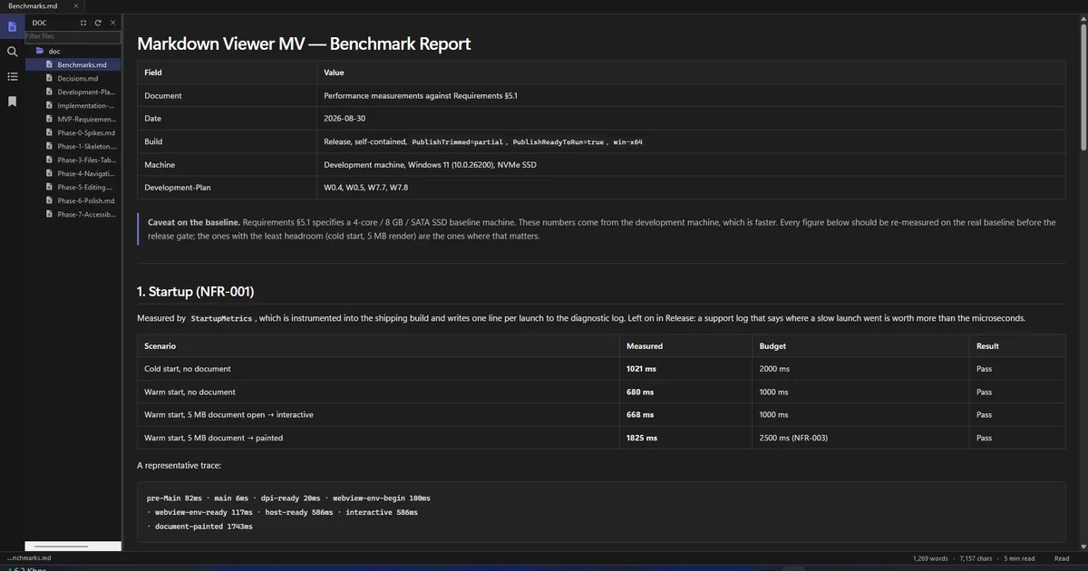
Task: Open the MVP-Requiremen... file
Action: tap(73, 119)
